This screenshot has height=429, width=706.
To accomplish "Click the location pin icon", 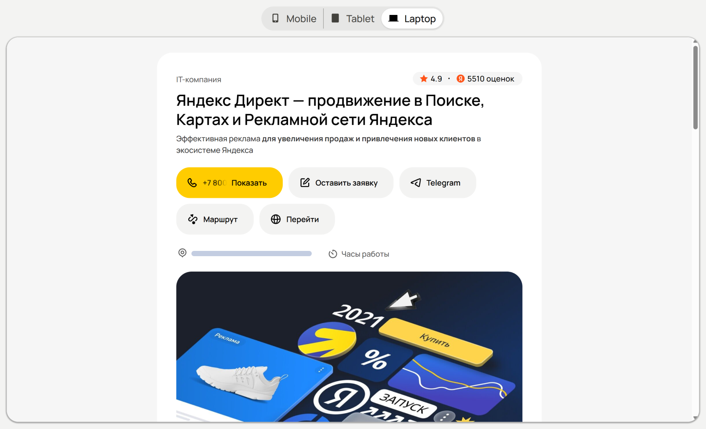I will point(183,253).
